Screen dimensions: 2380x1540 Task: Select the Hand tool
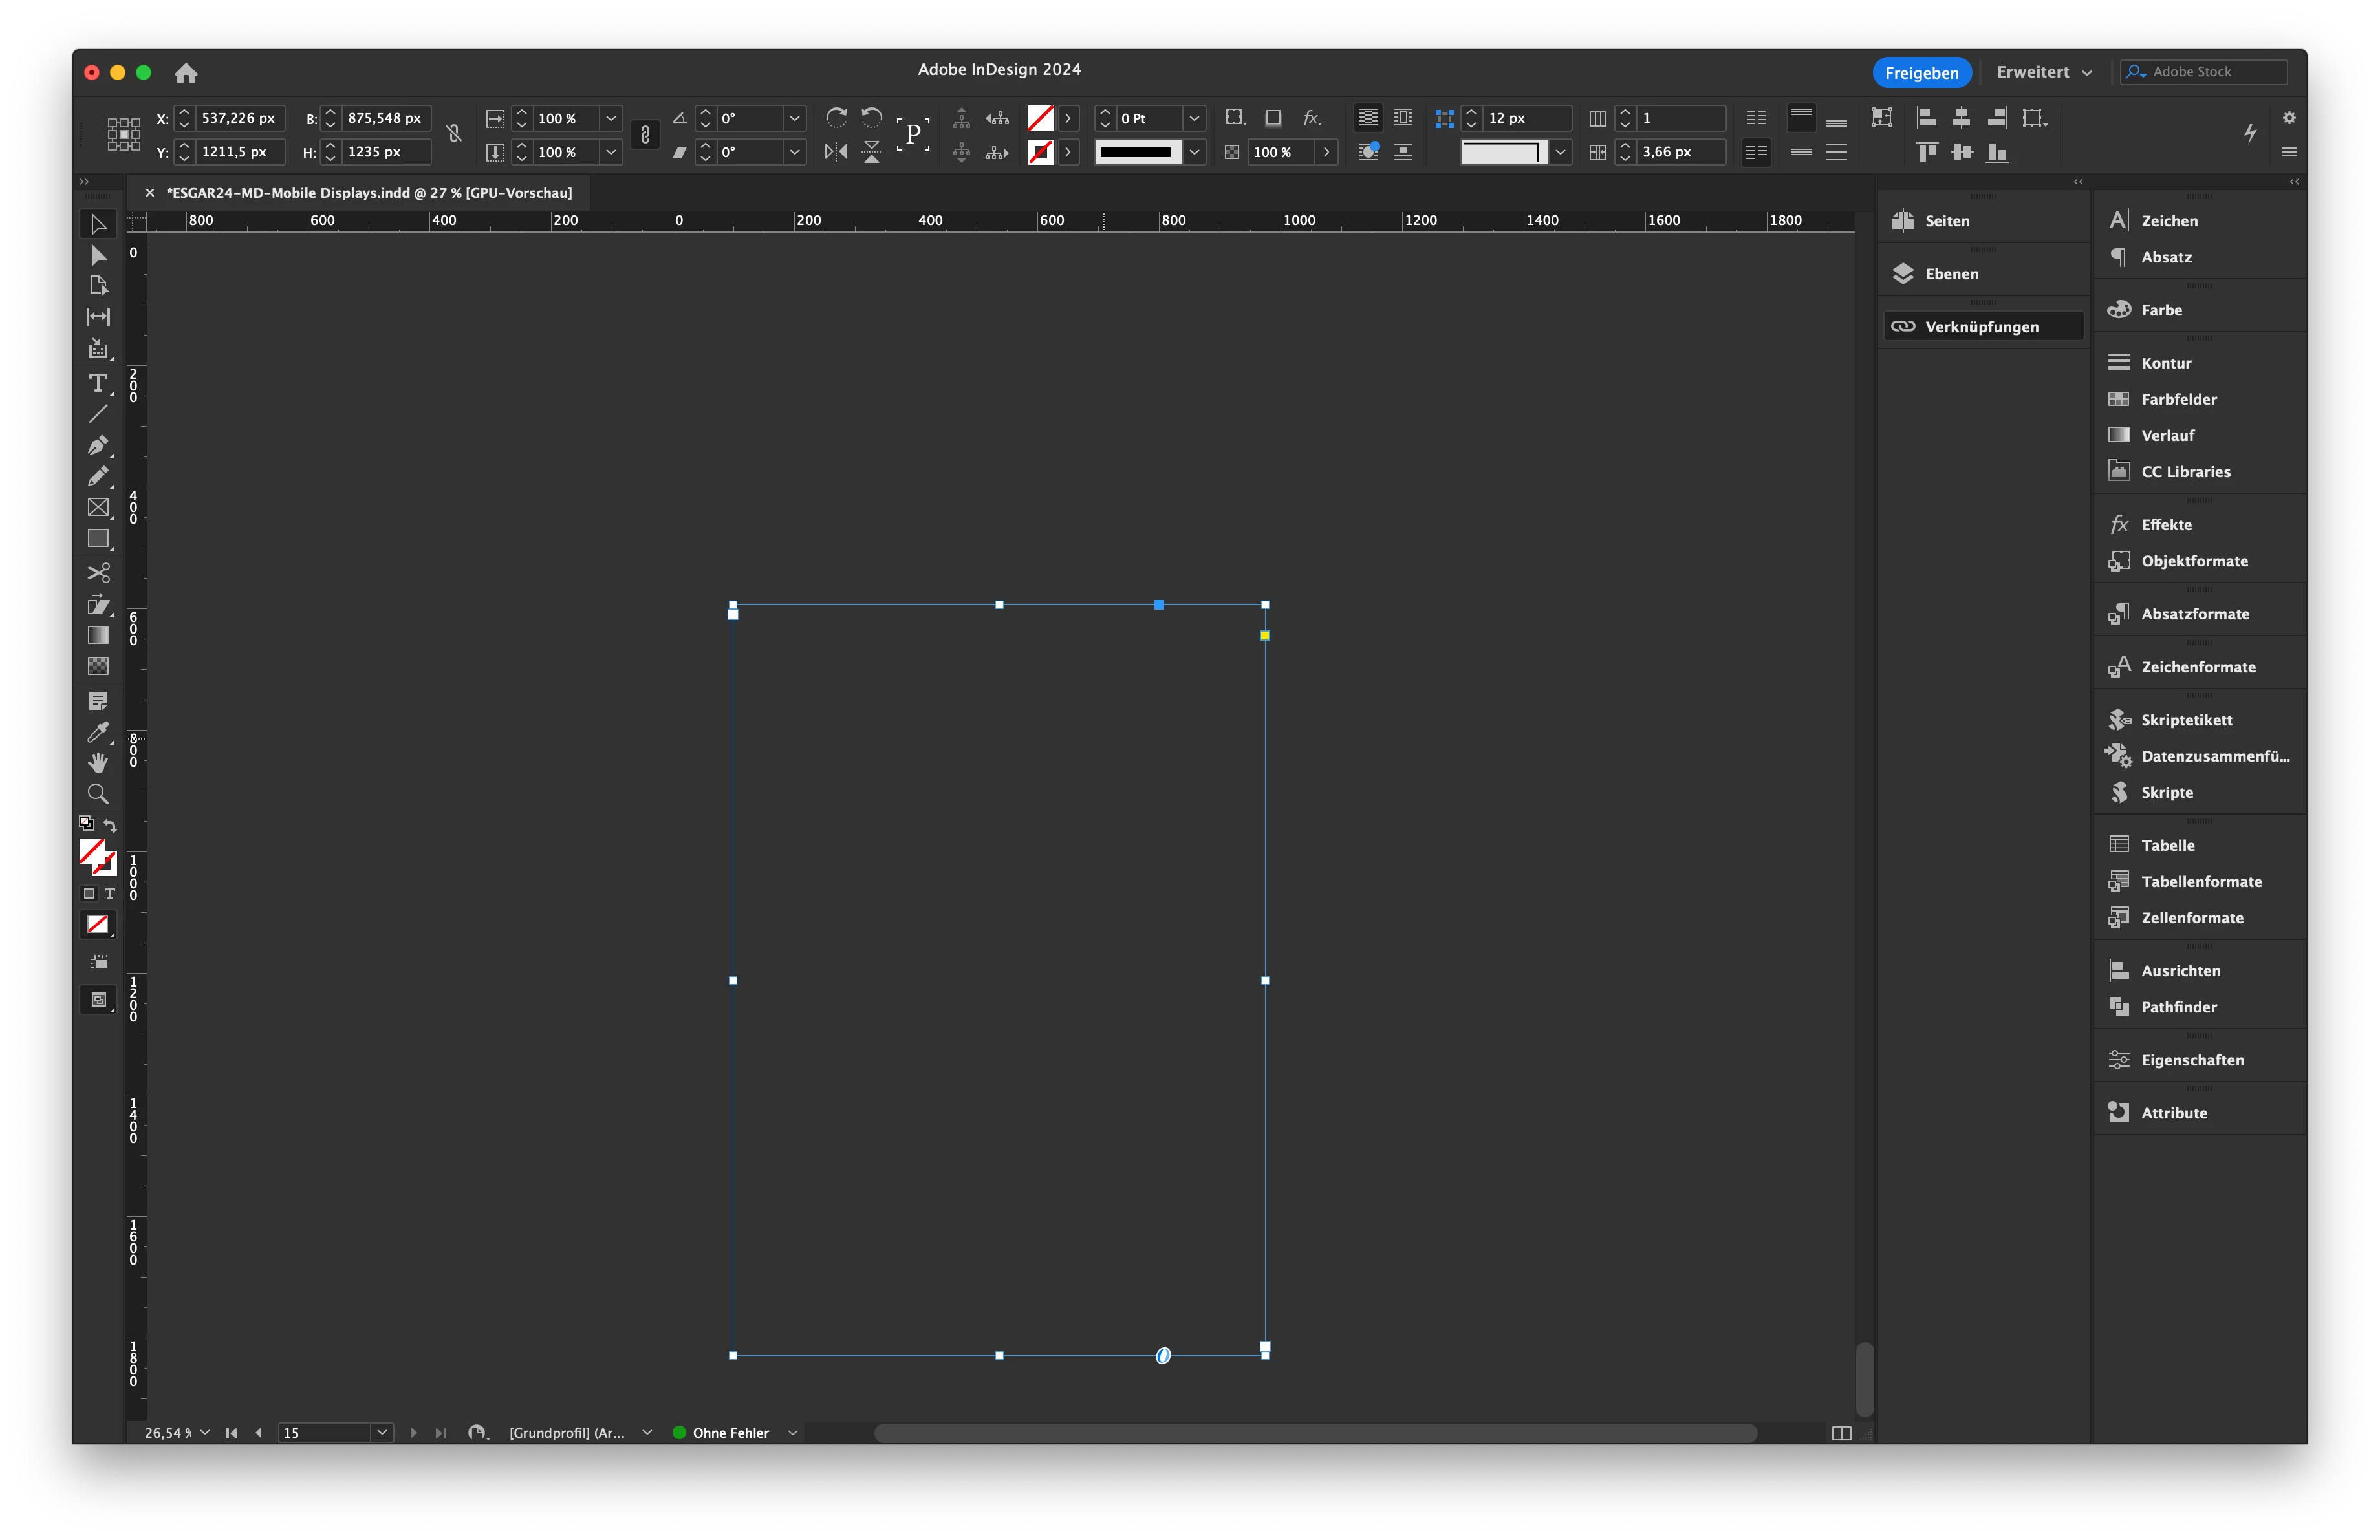pos(98,764)
